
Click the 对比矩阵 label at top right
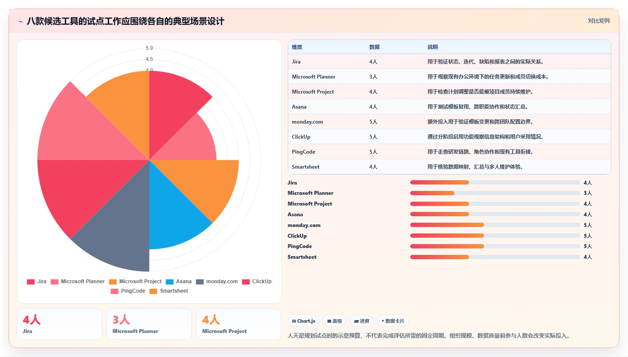599,21
